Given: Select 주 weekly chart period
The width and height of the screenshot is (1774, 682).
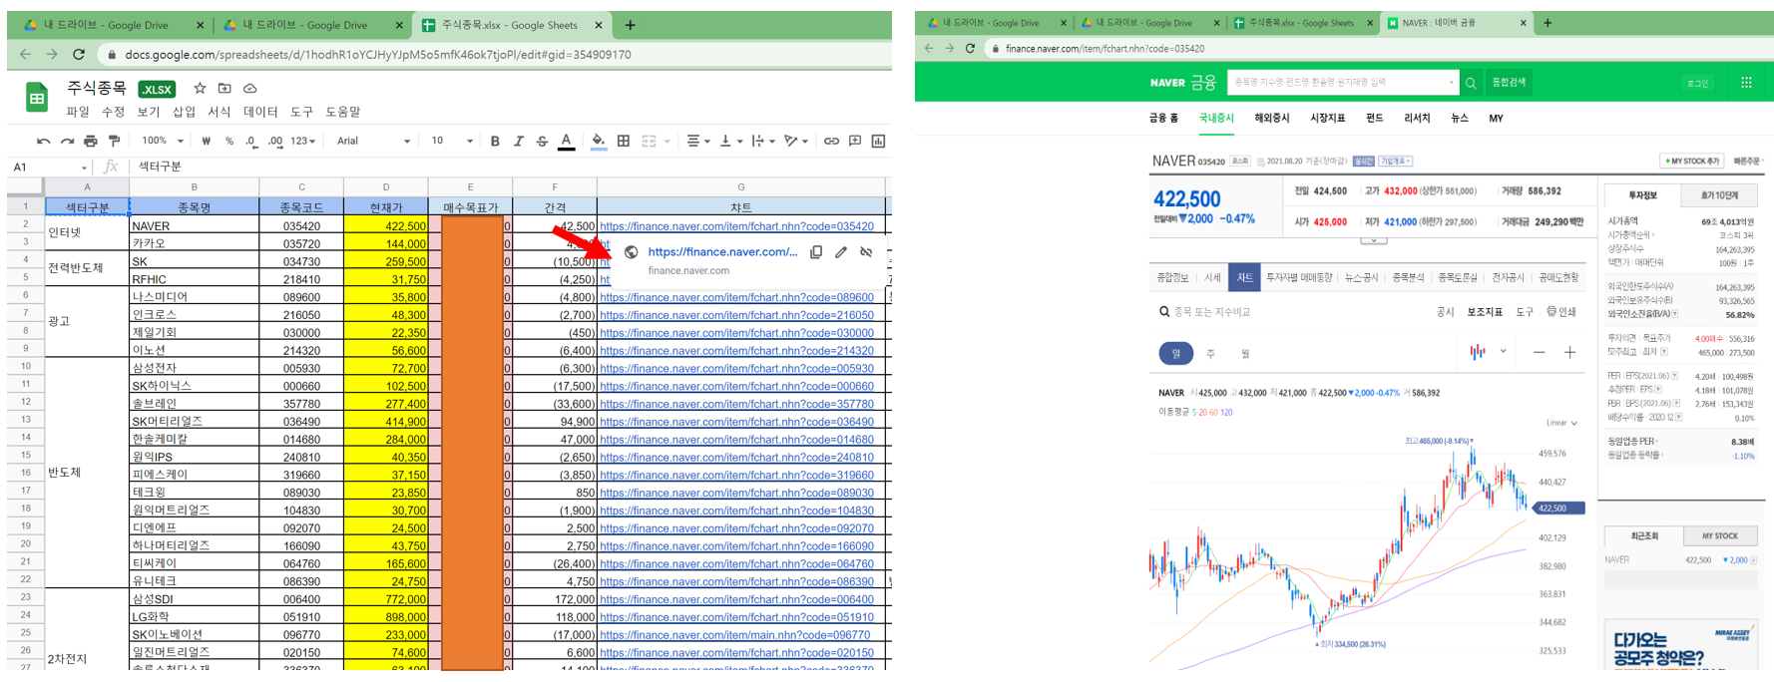Looking at the screenshot, I should tap(1210, 354).
